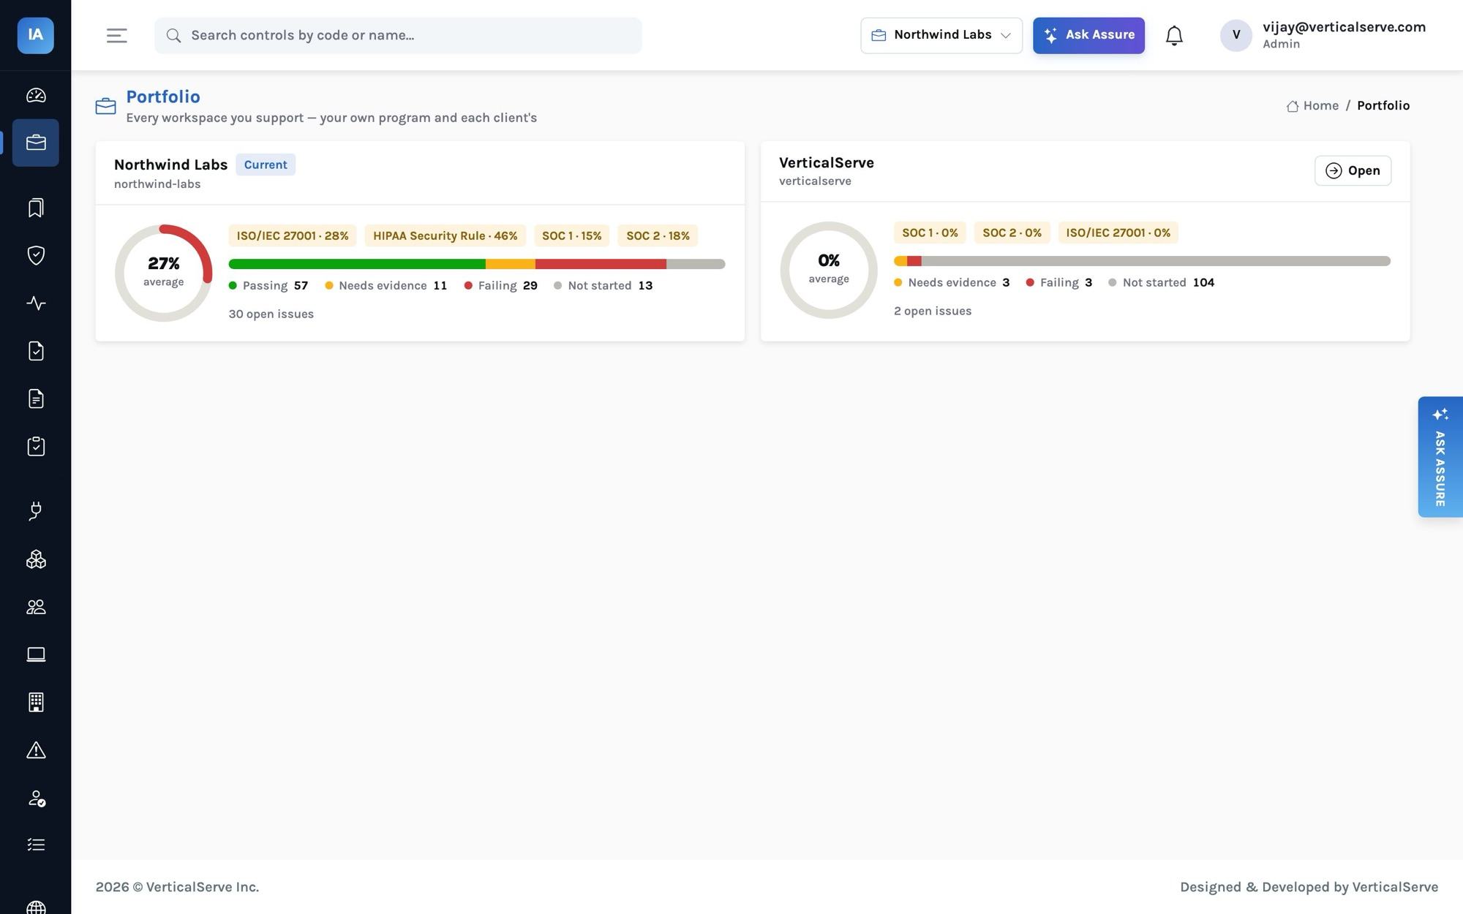The image size is (1463, 914).
Task: Open the dashboard gauge icon in sidebar
Action: (x=36, y=95)
